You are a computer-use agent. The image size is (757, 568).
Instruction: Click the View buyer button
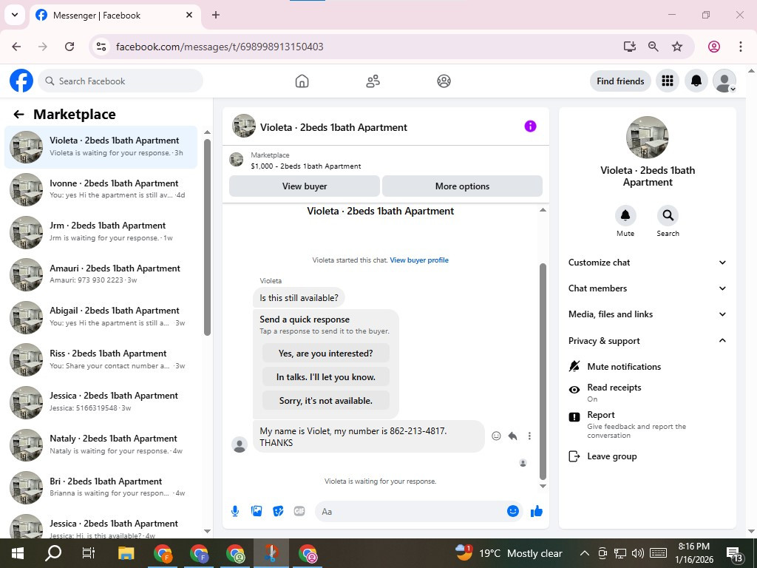coord(304,186)
